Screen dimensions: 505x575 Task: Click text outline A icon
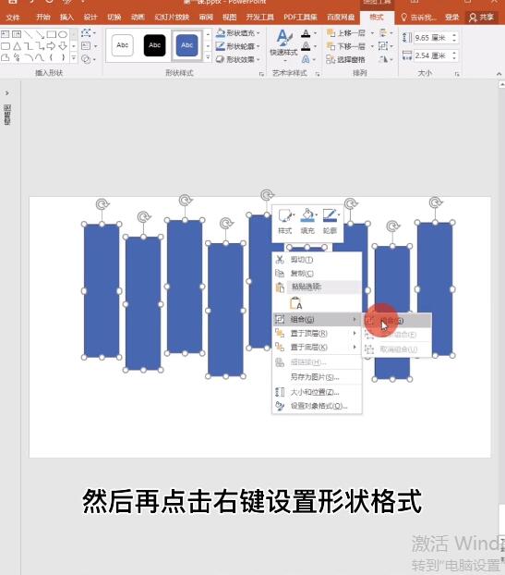[x=306, y=46]
